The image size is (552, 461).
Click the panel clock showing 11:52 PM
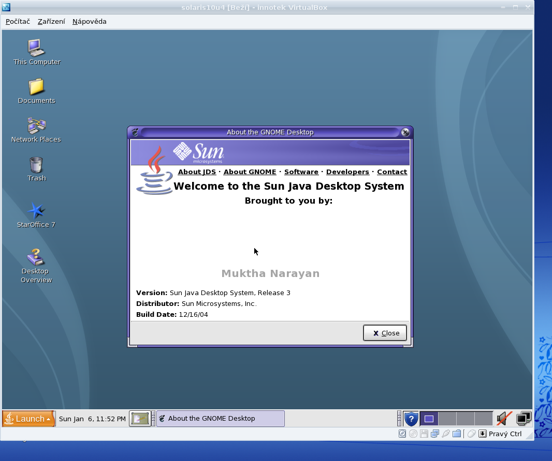pos(92,419)
